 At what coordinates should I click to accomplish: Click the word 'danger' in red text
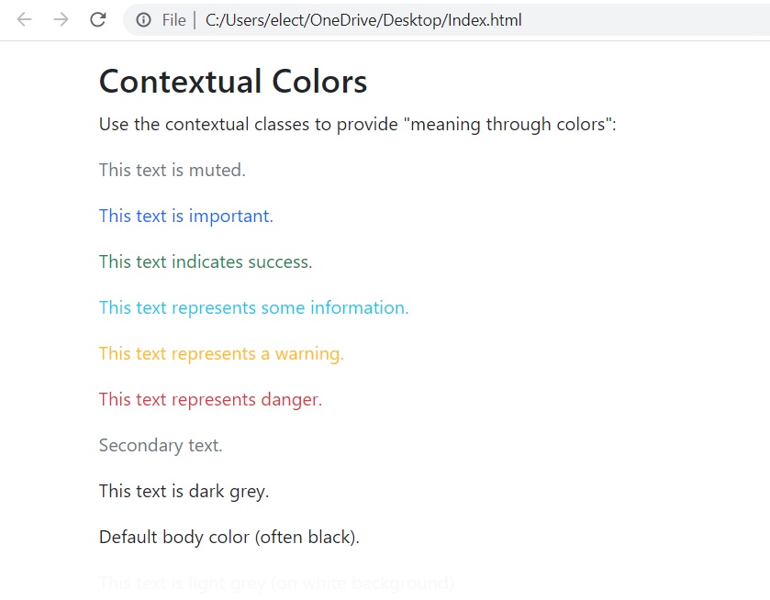[x=291, y=400]
